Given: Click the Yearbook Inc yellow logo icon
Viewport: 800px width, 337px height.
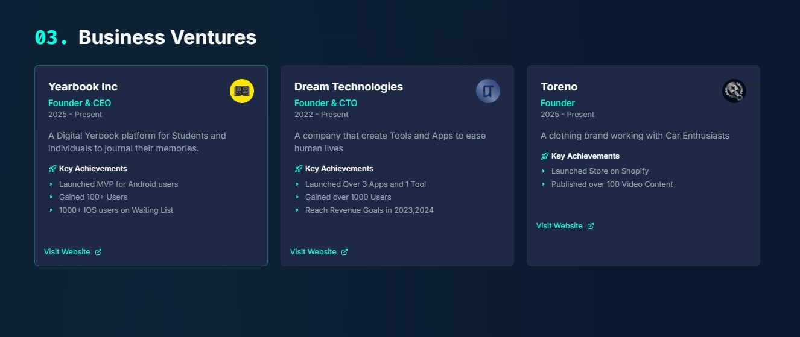Looking at the screenshot, I should (x=242, y=91).
